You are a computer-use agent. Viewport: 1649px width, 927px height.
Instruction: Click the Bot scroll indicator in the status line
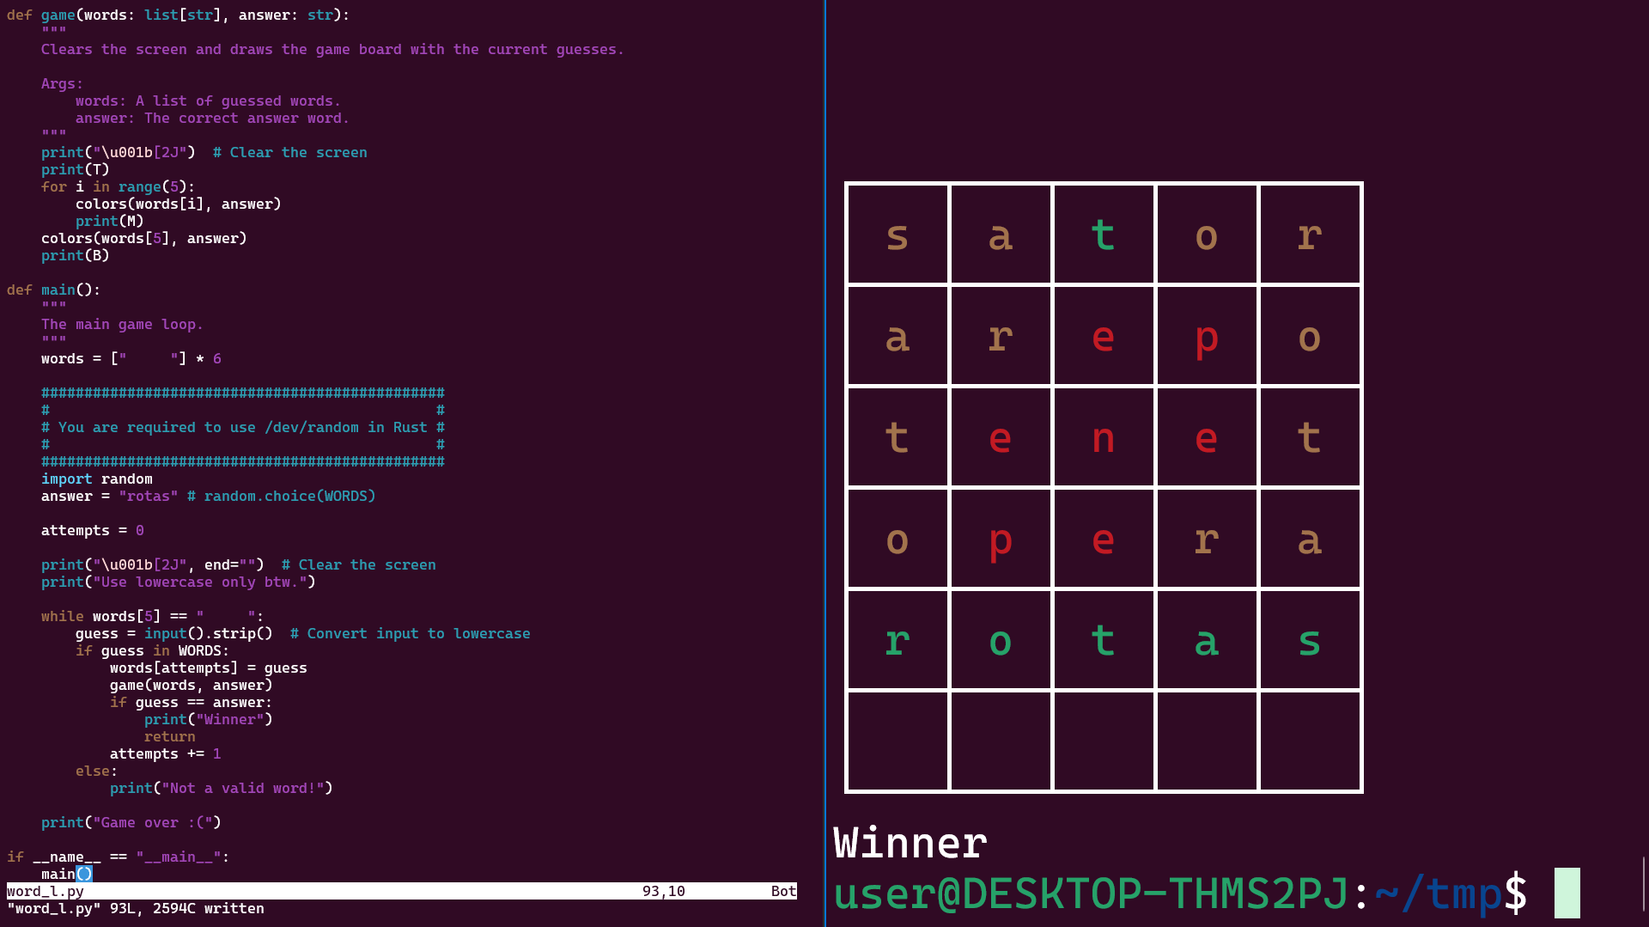click(783, 891)
